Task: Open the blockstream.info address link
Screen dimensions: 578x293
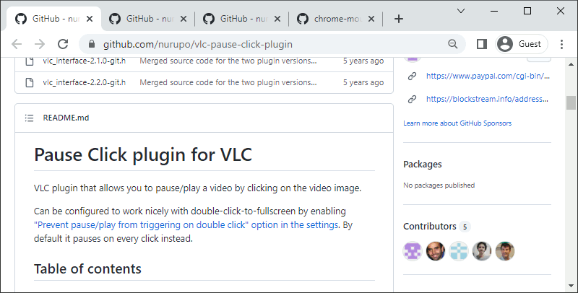Action: pos(487,99)
